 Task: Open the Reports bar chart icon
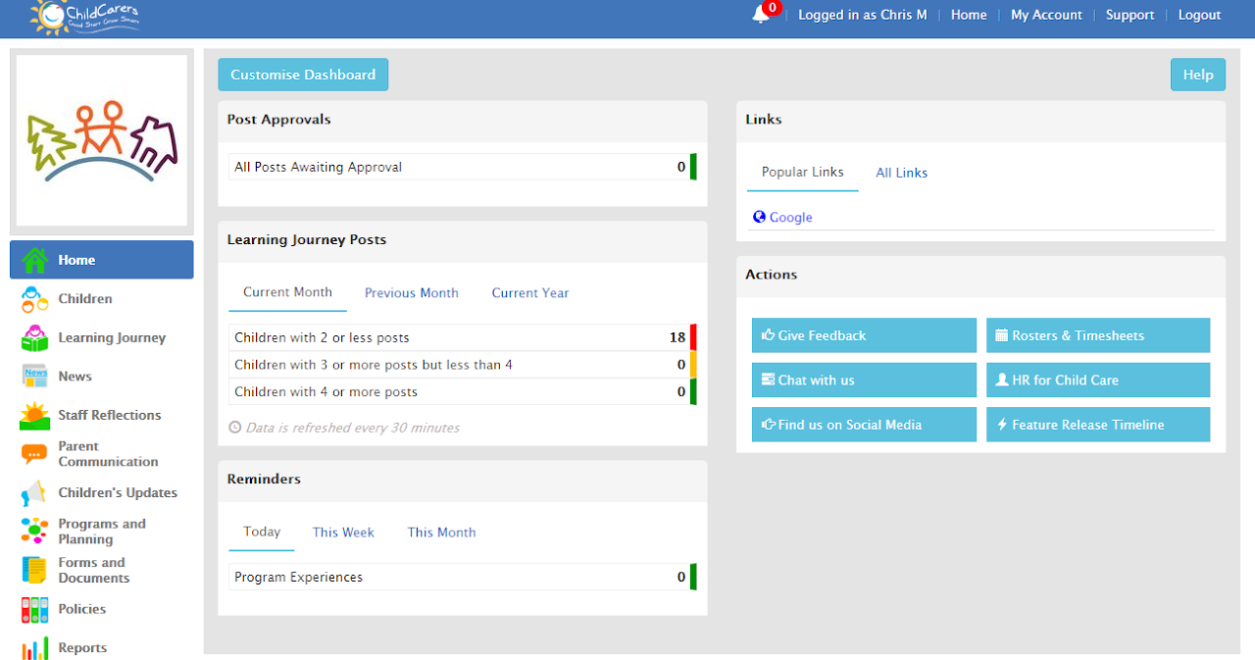click(x=34, y=648)
